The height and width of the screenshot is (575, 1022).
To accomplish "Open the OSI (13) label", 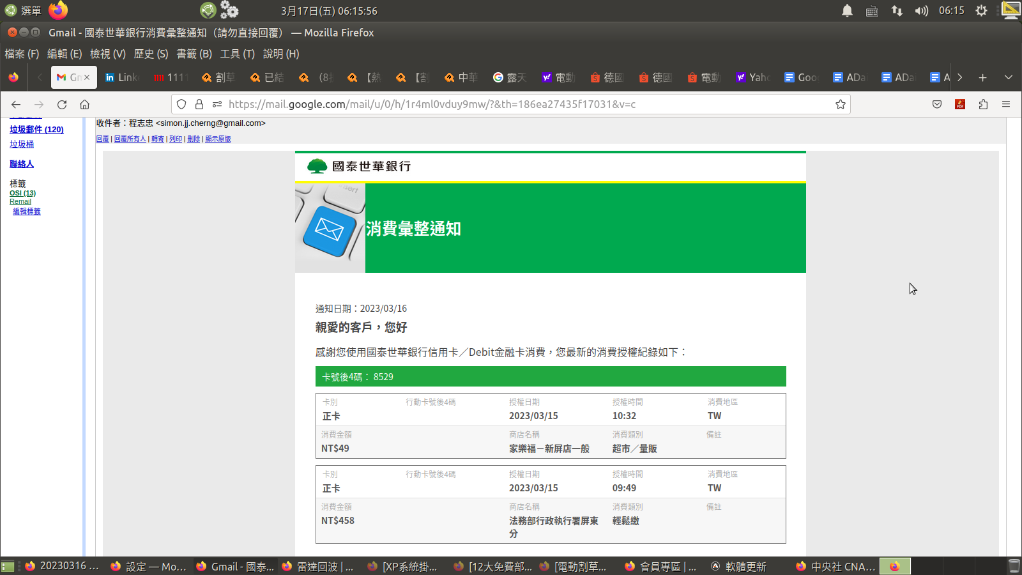I will [x=22, y=193].
